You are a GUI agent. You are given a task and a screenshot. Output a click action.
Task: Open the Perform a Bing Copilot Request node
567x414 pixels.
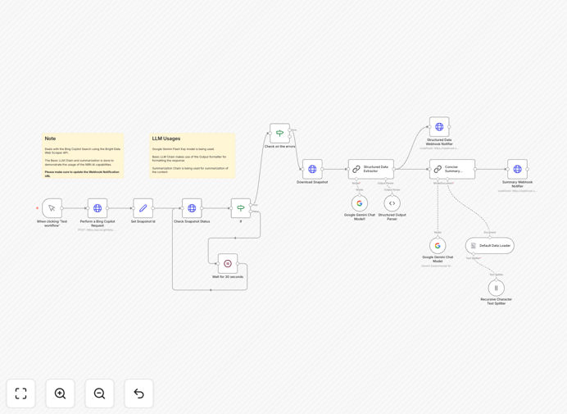click(98, 208)
